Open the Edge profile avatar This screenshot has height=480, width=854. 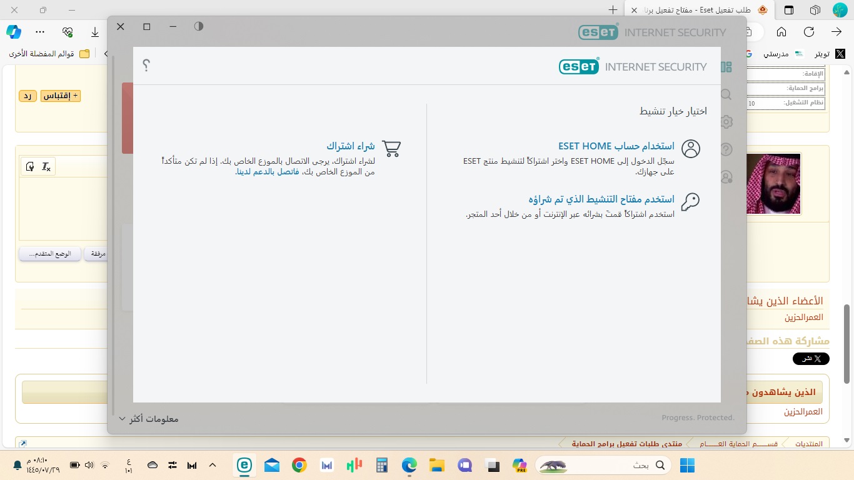click(840, 10)
